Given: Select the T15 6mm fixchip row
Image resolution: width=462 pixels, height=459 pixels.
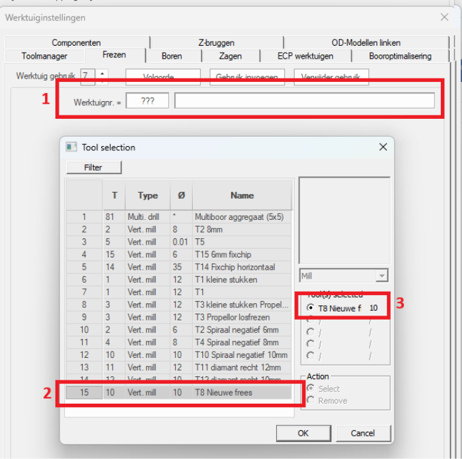Looking at the screenshot, I should pos(179,254).
